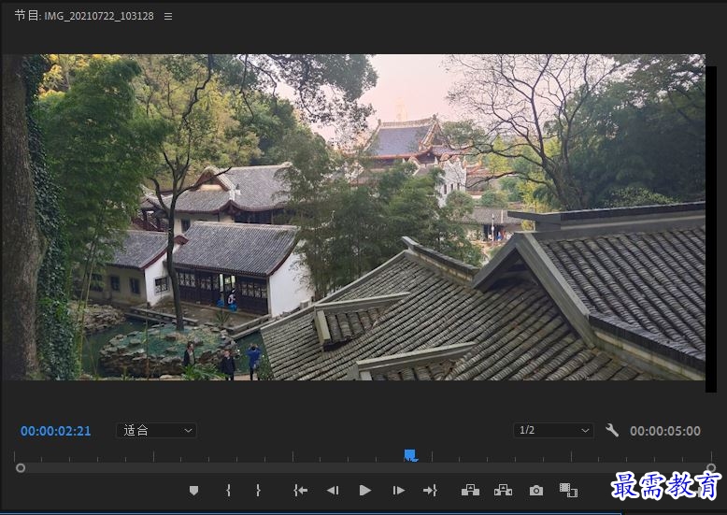Click the duration timecode 00:00:05:00

coord(665,431)
